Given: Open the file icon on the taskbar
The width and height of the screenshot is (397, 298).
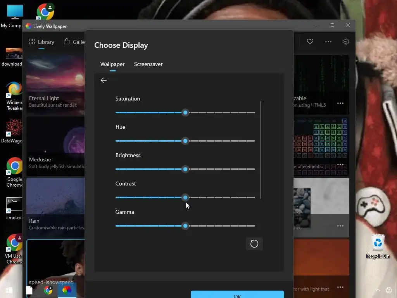Looking at the screenshot, I should 29,290.
